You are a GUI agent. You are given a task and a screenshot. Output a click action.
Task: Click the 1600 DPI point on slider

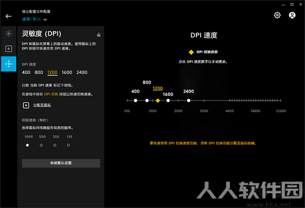pos(168,100)
